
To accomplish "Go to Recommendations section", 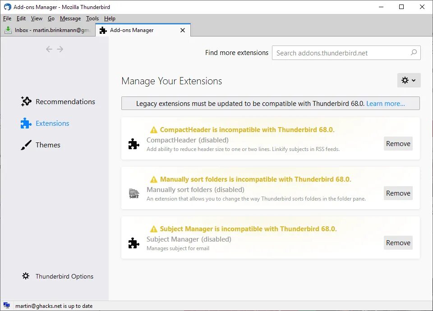I will (65, 101).
